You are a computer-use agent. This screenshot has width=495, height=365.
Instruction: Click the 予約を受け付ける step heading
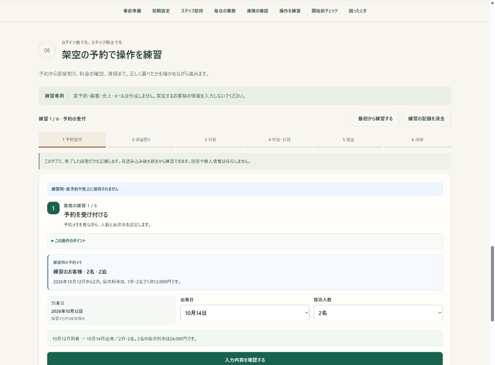coord(86,215)
